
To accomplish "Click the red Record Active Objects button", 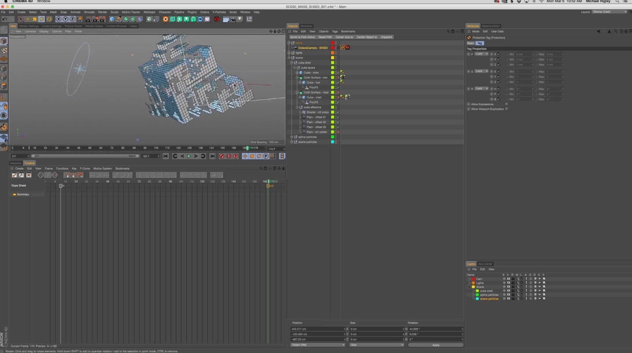I will tap(222, 156).
